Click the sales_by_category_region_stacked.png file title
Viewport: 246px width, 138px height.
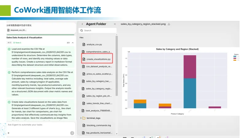pyautogui.click(x=143, y=24)
